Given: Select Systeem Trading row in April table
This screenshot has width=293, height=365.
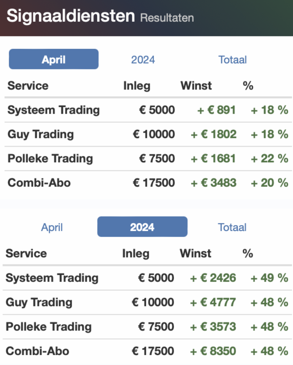Looking at the screenshot, I should [x=148, y=110].
